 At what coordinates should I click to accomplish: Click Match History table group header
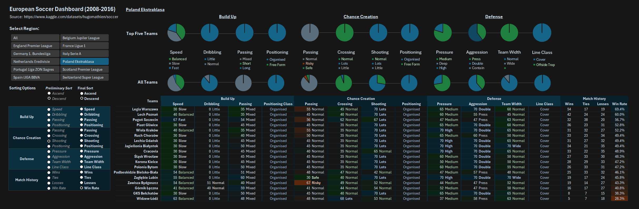[594, 99]
